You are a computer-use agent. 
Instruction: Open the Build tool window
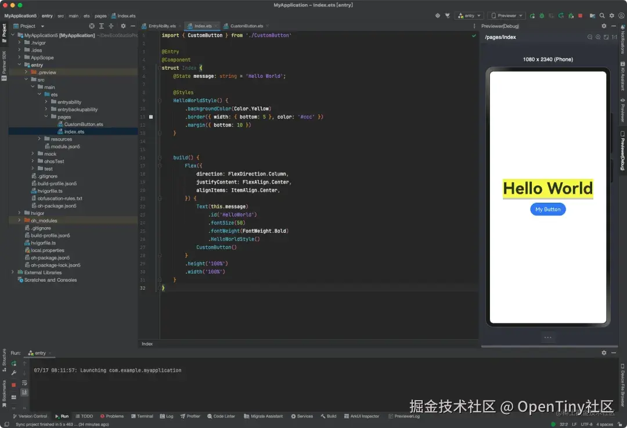point(328,416)
